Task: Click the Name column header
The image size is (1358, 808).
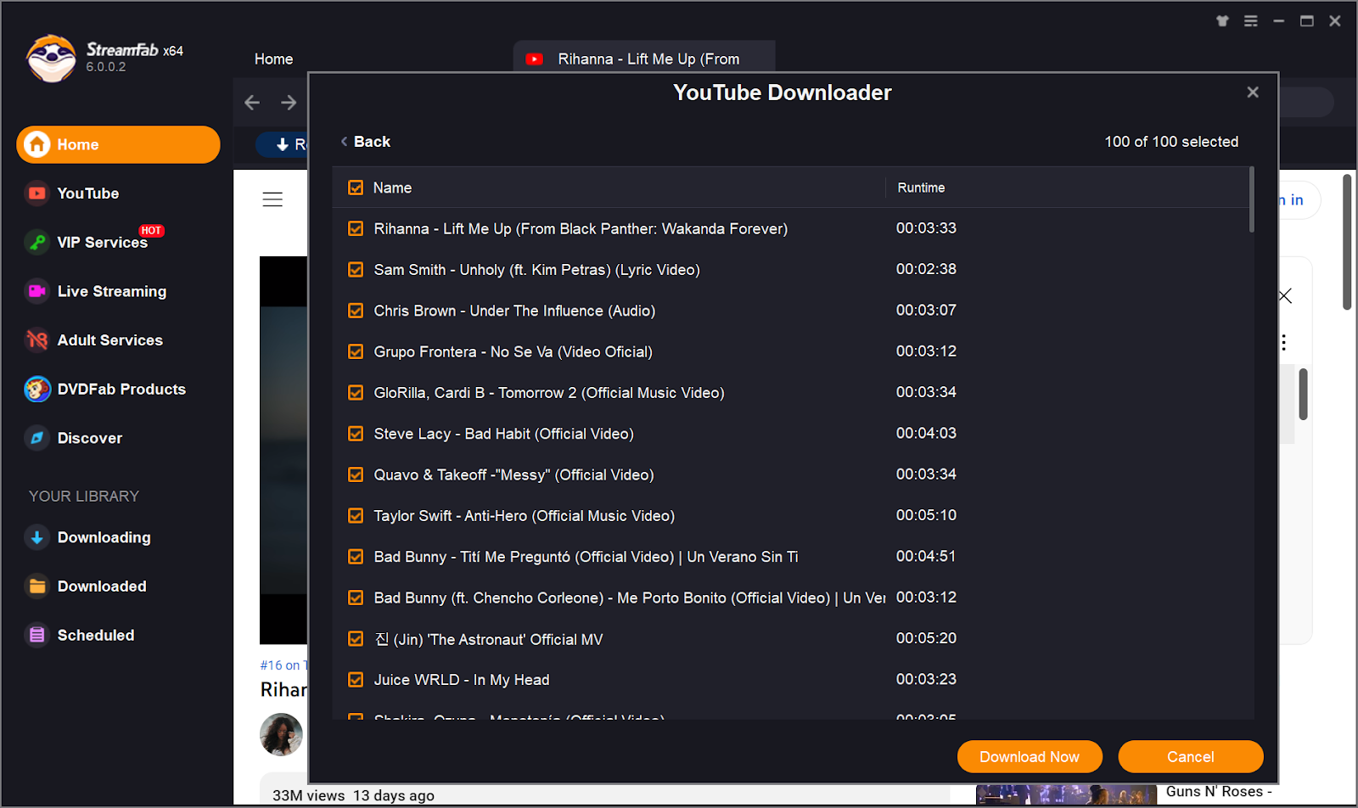Action: coord(392,188)
